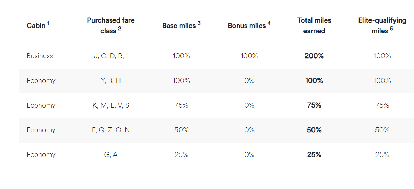Viewport: 414px width, 189px height.
Task: Open footnote 2 beside Purchased fare class
Action: click(119, 29)
